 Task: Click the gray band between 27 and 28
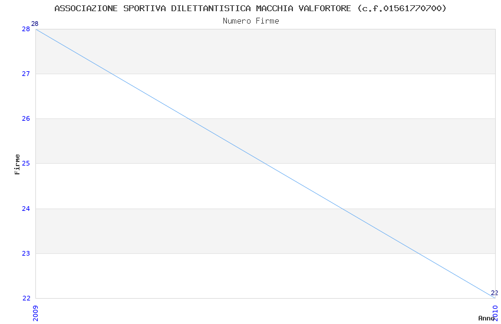265,51
